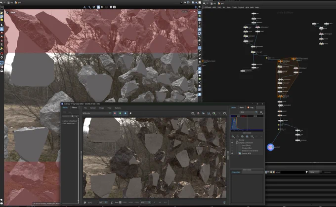336x207 pixels.
Task: Click the Raw color swatch in the status bar
Action: pos(120,202)
